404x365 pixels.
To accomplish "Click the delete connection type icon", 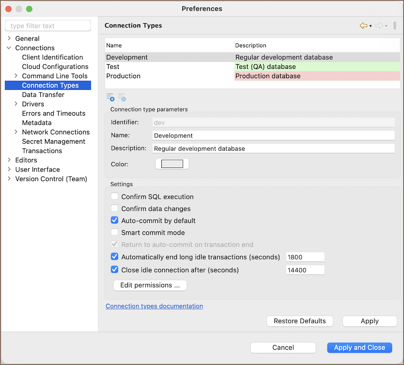I will [x=122, y=97].
